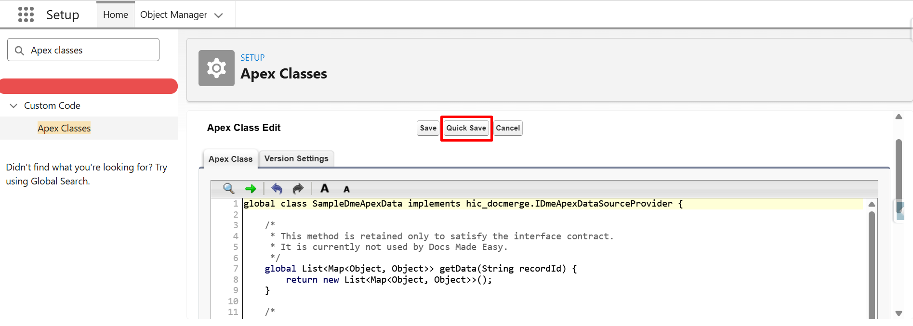Click the page scrollbar down arrow

click(x=899, y=313)
